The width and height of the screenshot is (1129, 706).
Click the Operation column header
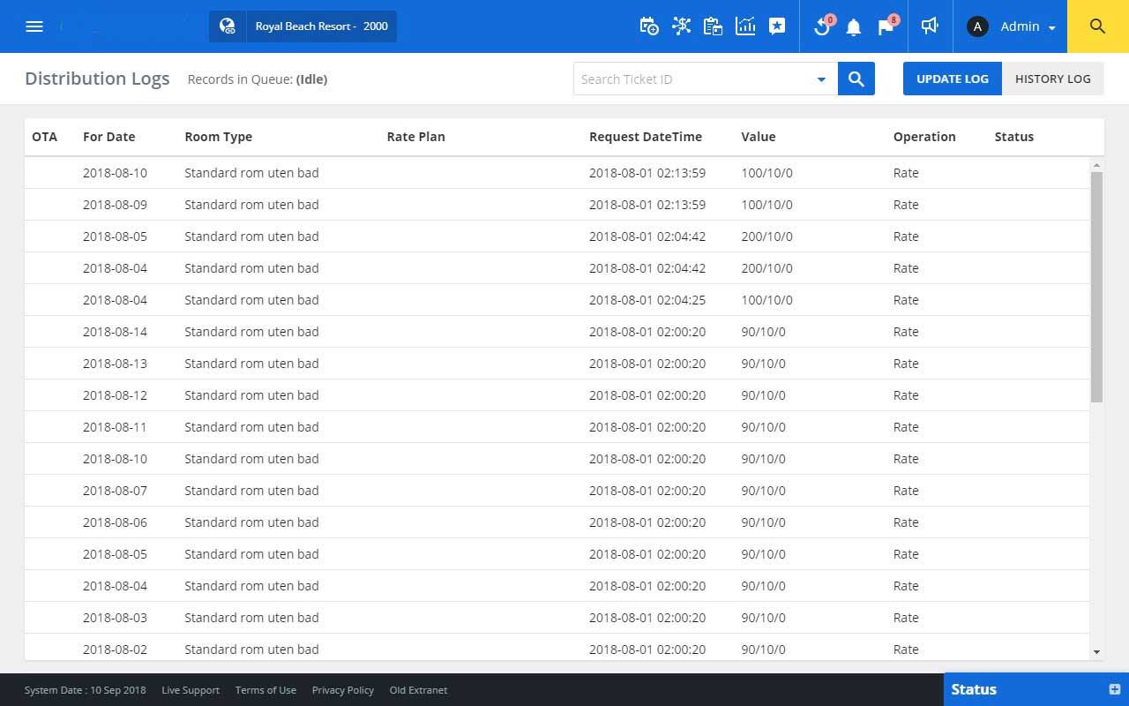924,137
